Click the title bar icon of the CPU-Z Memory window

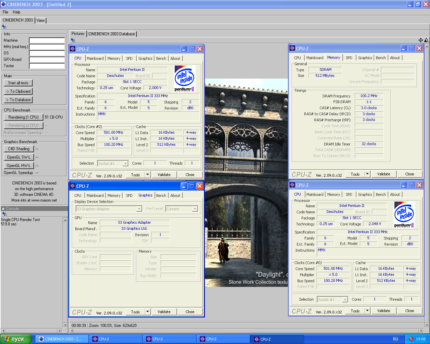click(x=292, y=48)
